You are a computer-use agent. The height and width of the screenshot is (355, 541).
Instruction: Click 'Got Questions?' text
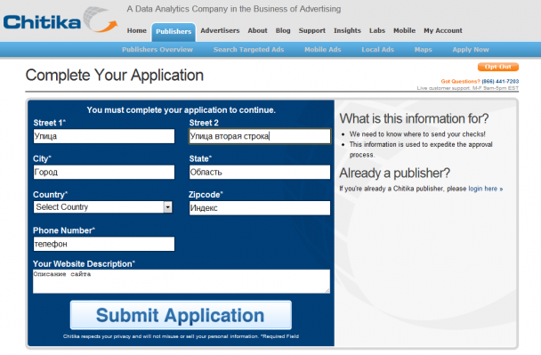[460, 82]
